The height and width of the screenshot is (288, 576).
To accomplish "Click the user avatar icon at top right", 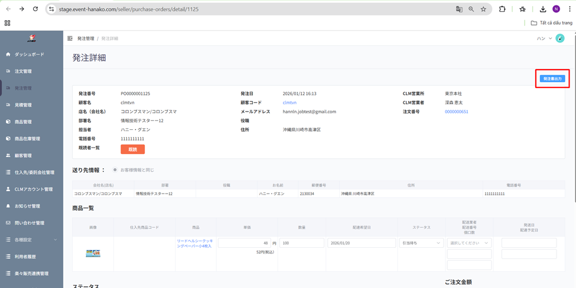I will [559, 38].
